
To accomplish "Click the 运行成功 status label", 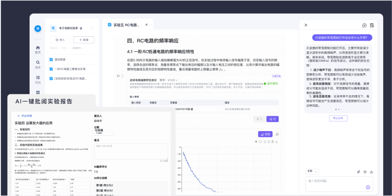I will coord(271,83).
